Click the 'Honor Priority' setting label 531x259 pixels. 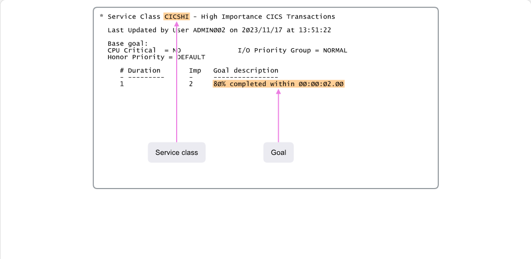136,57
